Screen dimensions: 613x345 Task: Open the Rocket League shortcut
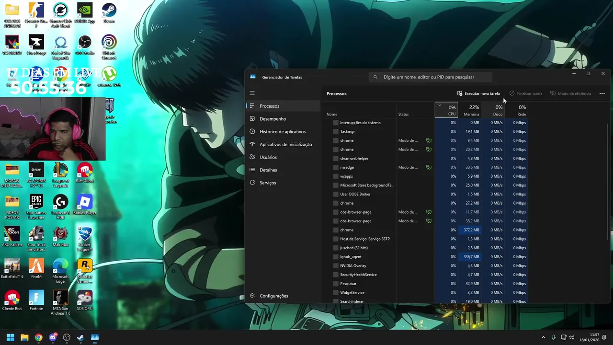pyautogui.click(x=85, y=239)
